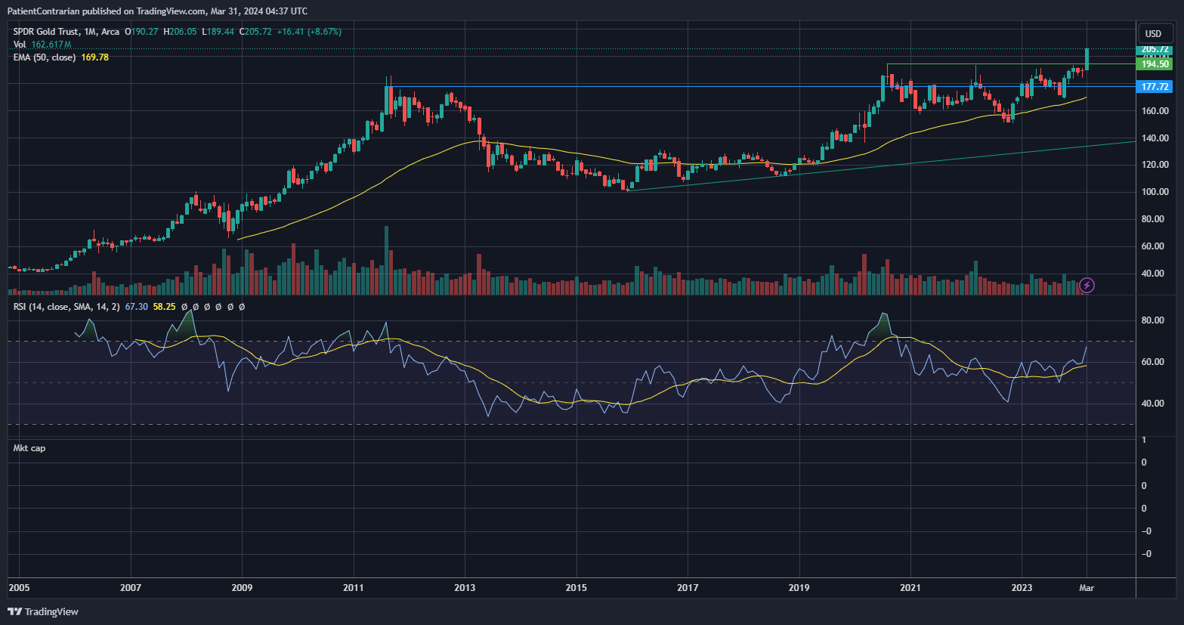Click the low price L189.44
Viewport: 1184px width, 625px height.
point(218,32)
